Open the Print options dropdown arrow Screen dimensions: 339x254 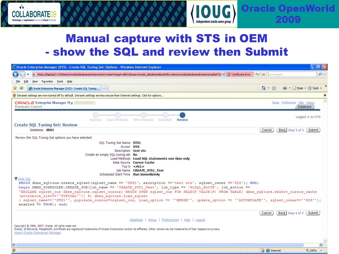coord(290,88)
